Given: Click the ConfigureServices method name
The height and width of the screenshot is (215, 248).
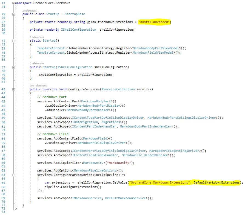Looking at the screenshot, I should (x=84, y=89).
